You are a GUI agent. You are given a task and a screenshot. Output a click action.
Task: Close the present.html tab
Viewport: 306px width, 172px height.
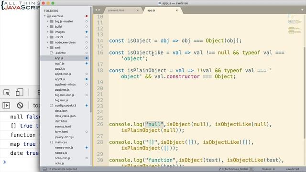[x=138, y=11]
